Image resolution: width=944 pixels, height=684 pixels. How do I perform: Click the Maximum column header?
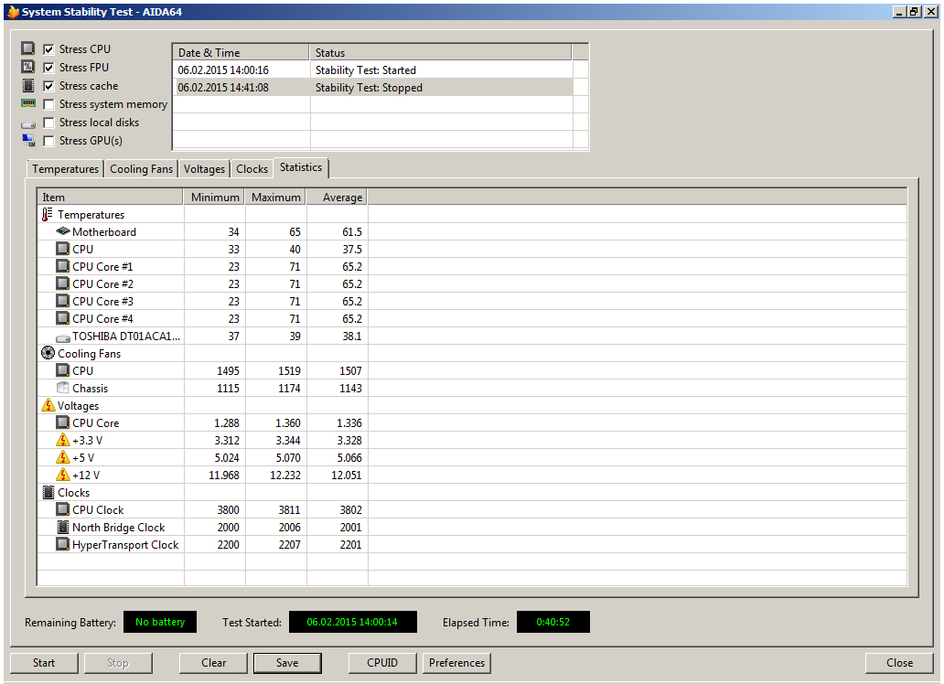(x=275, y=197)
